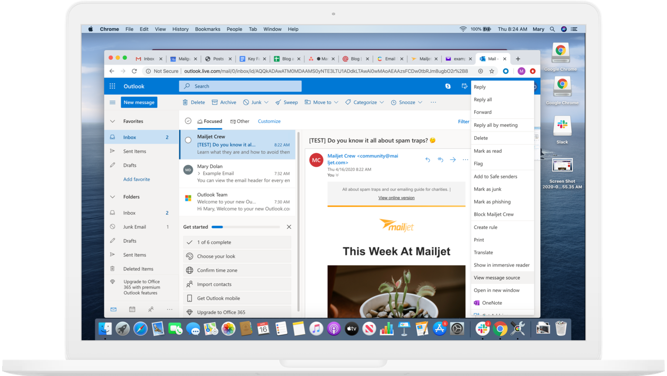
Task: Open the Filter menu
Action: (463, 122)
